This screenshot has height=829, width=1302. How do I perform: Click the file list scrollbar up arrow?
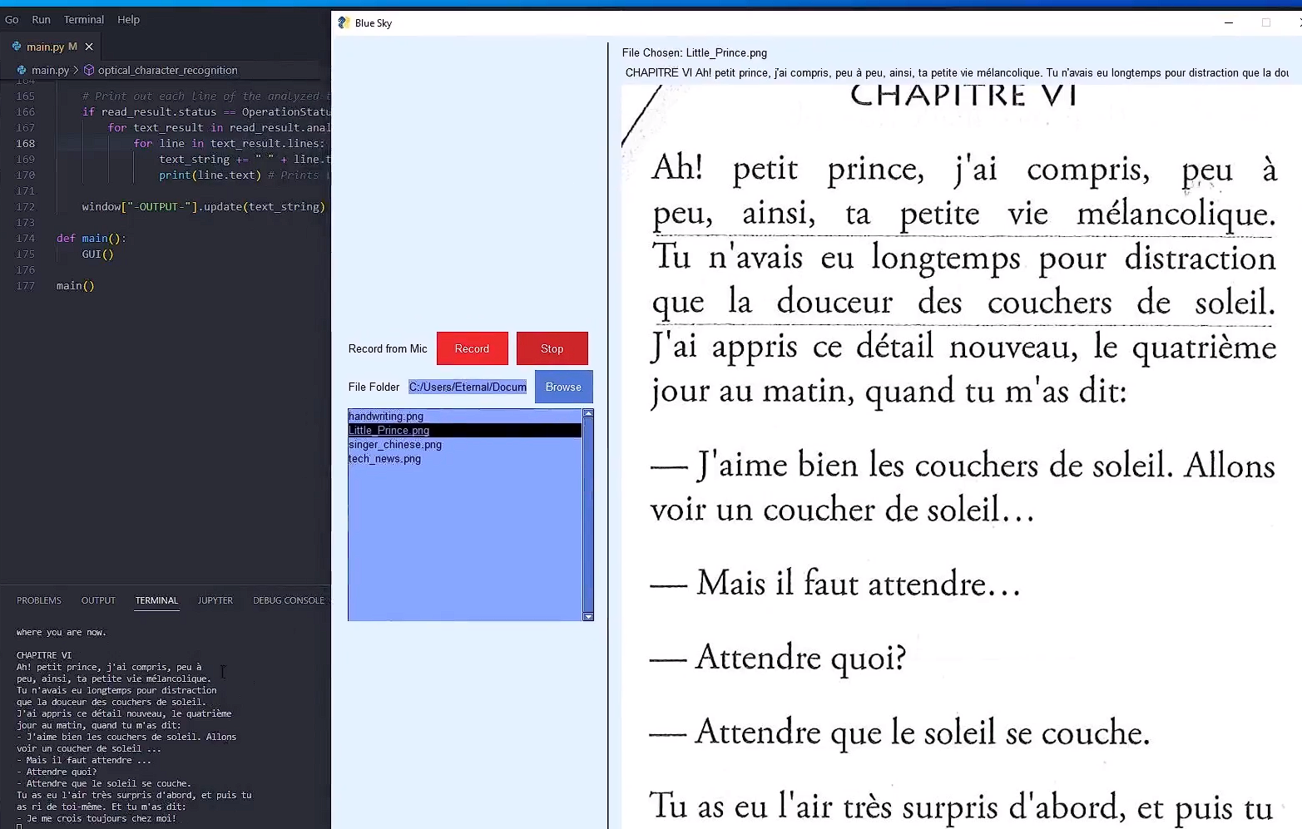pos(588,413)
